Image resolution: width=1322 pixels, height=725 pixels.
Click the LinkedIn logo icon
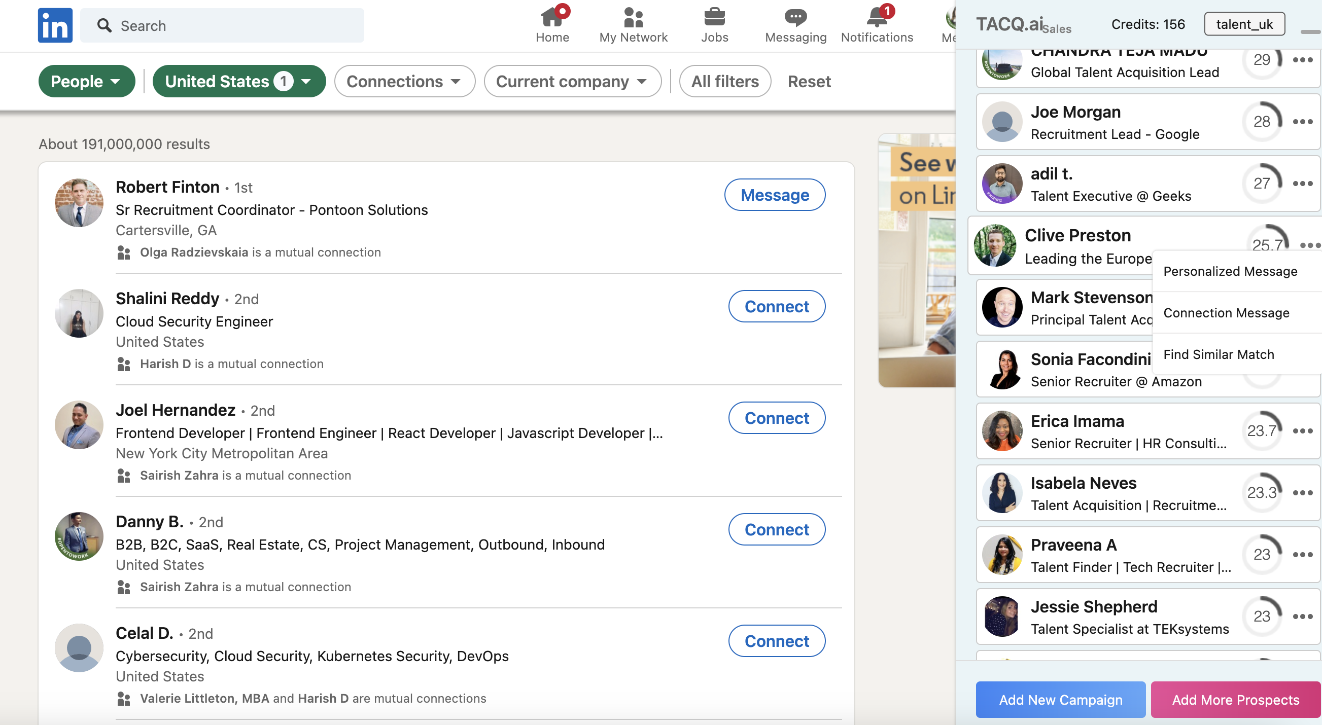click(55, 25)
